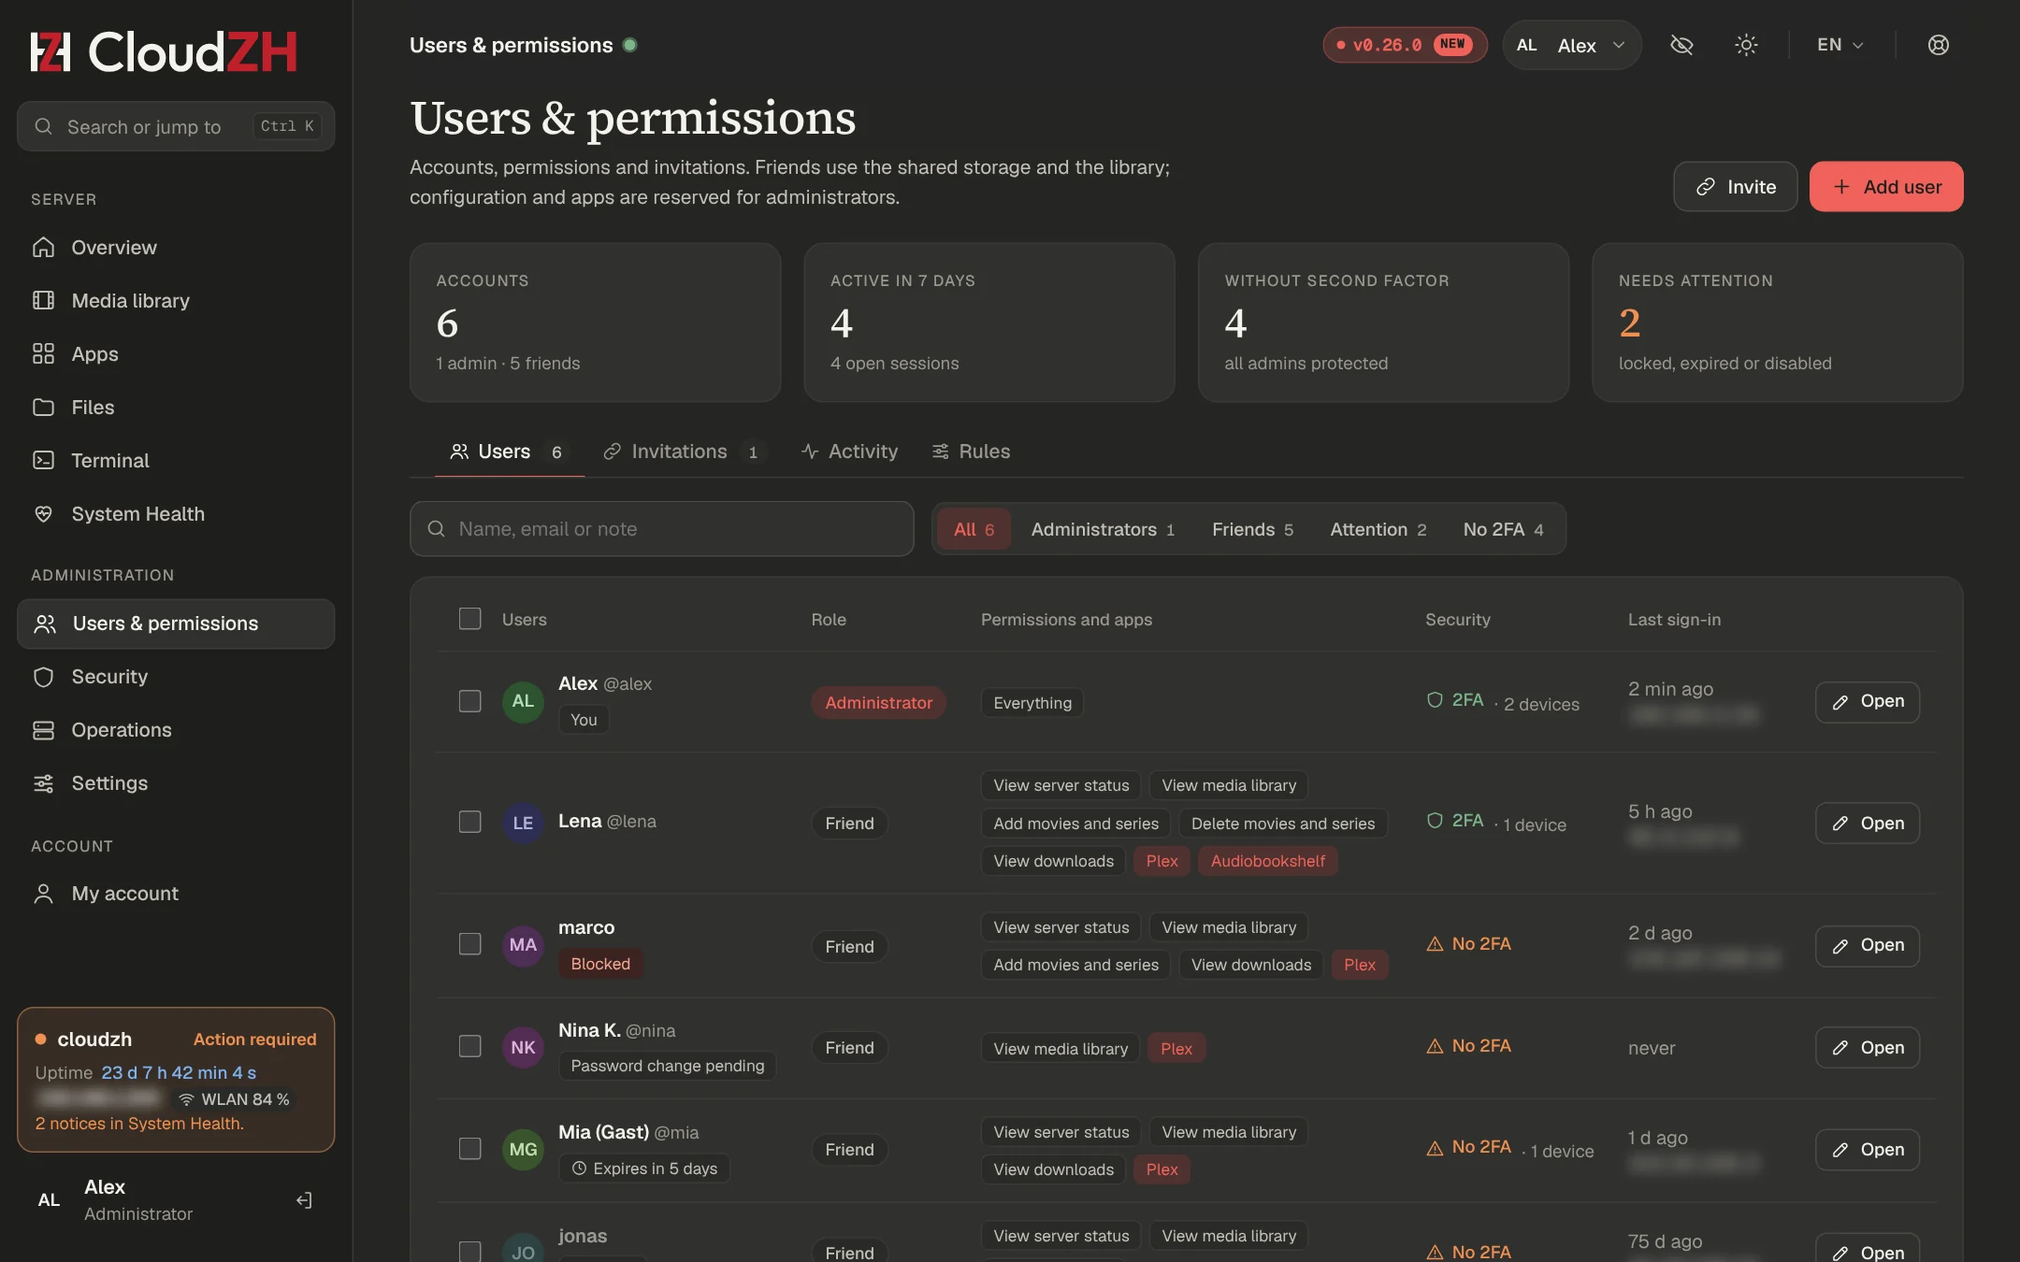Open Files in sidebar
2020x1262 pixels.
click(176, 407)
